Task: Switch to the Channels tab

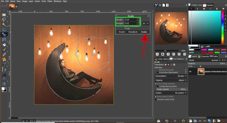Action: click(205, 56)
